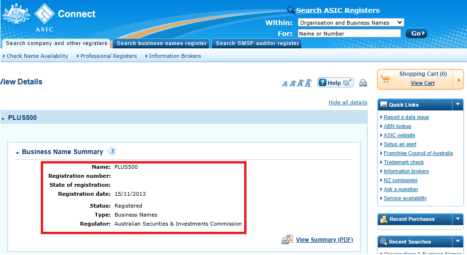Viewport: 467px width, 255px height.
Task: Open the Trademark check link
Action: tap(403, 162)
